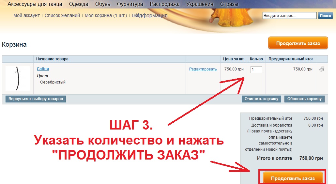
Task: Open the Сабля product link
Action: [x=43, y=69]
